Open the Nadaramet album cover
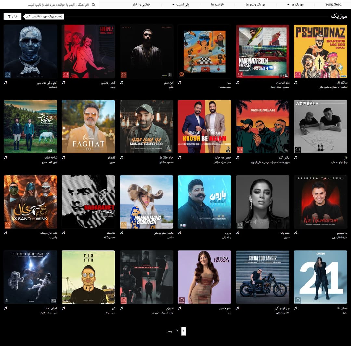 (88, 202)
